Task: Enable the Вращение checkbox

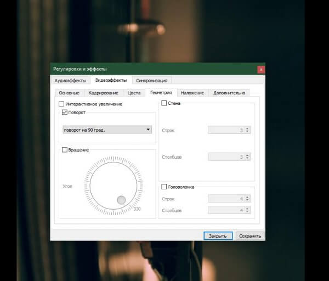Action: coord(65,149)
